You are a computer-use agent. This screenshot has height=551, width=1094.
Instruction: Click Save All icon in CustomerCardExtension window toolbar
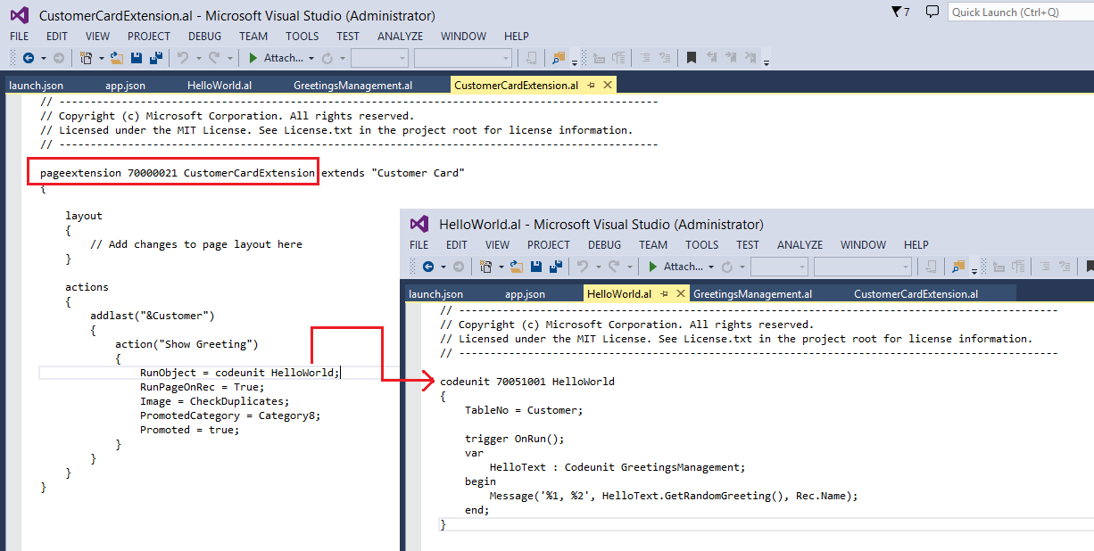[155, 58]
